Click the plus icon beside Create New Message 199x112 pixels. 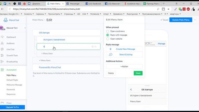tap(110, 49)
